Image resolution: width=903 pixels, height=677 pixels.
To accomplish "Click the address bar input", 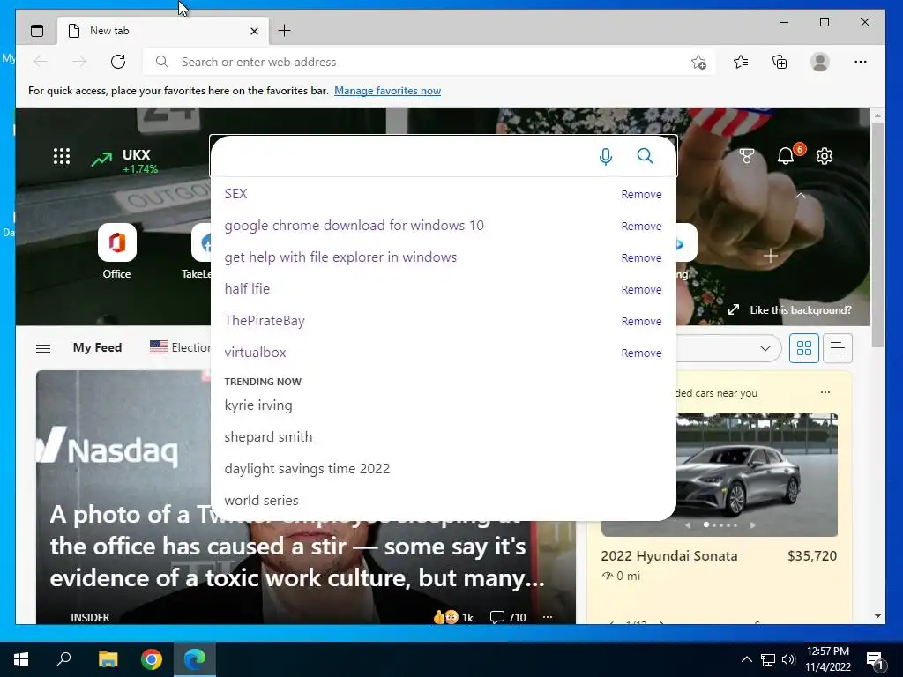I will pyautogui.click(x=429, y=62).
